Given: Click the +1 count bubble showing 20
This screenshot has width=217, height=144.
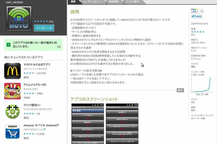Looking at the screenshot, I should (202, 11).
